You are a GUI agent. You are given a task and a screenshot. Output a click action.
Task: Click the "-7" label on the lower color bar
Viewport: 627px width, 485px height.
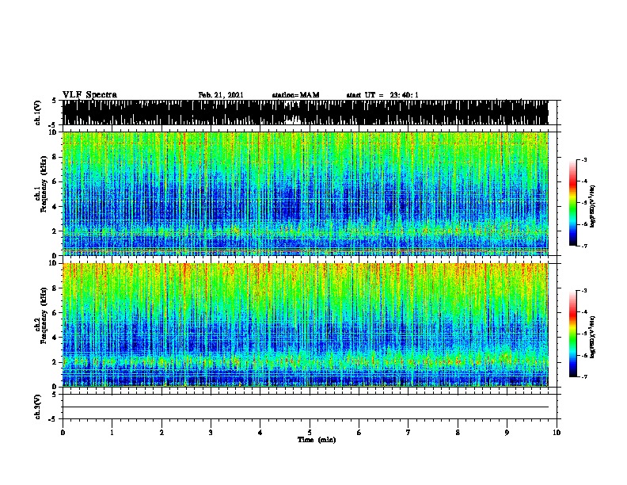583,376
